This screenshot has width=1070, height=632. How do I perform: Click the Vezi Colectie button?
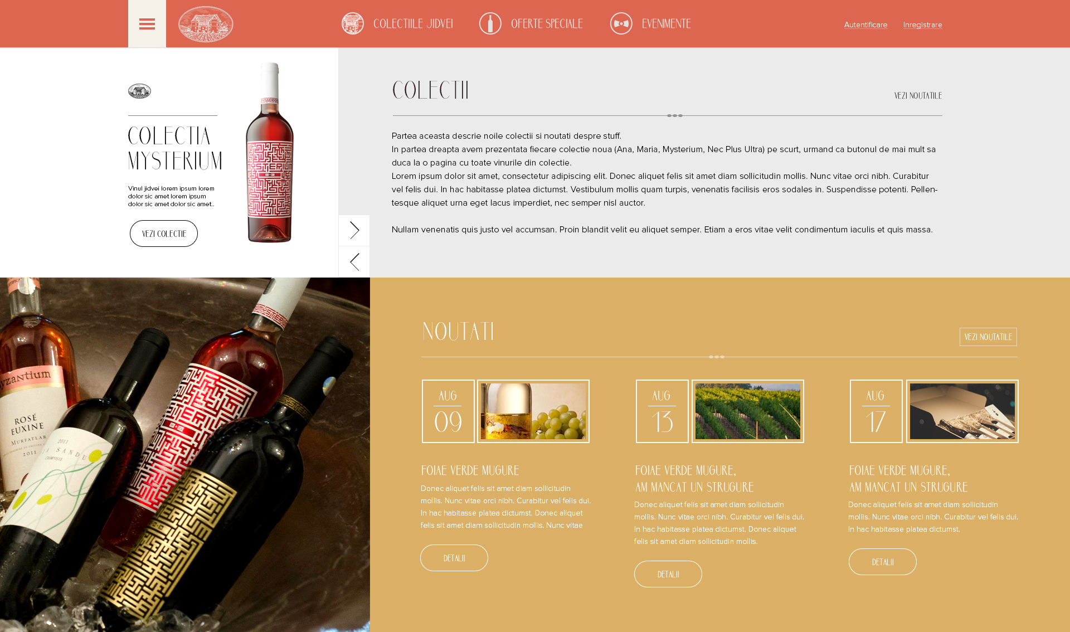pos(164,234)
